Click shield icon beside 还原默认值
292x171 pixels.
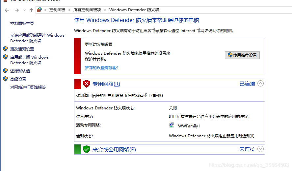[5, 70]
